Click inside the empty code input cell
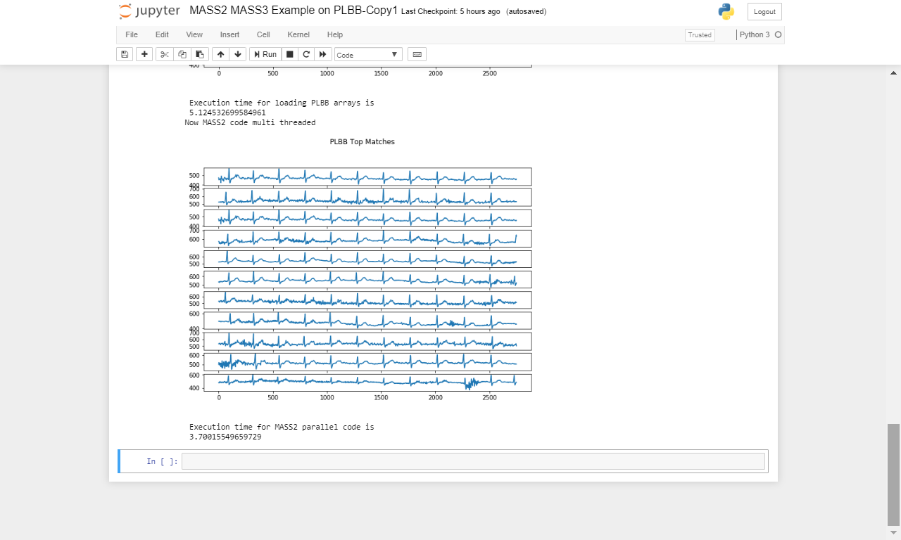901x540 pixels. point(472,461)
